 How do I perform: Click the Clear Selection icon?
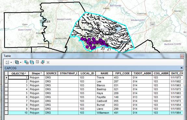click(x=37, y=62)
